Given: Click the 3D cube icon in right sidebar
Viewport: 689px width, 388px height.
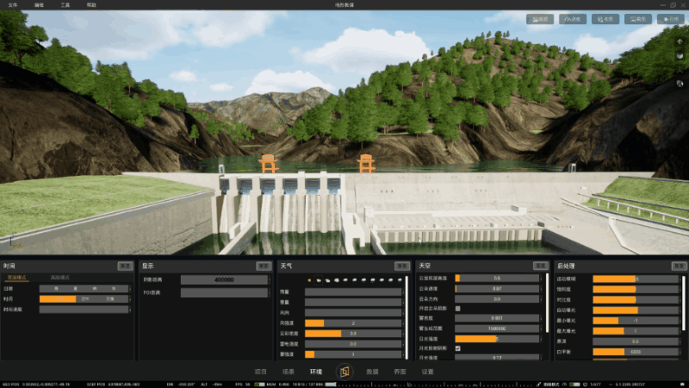Looking at the screenshot, I should click(x=680, y=56).
